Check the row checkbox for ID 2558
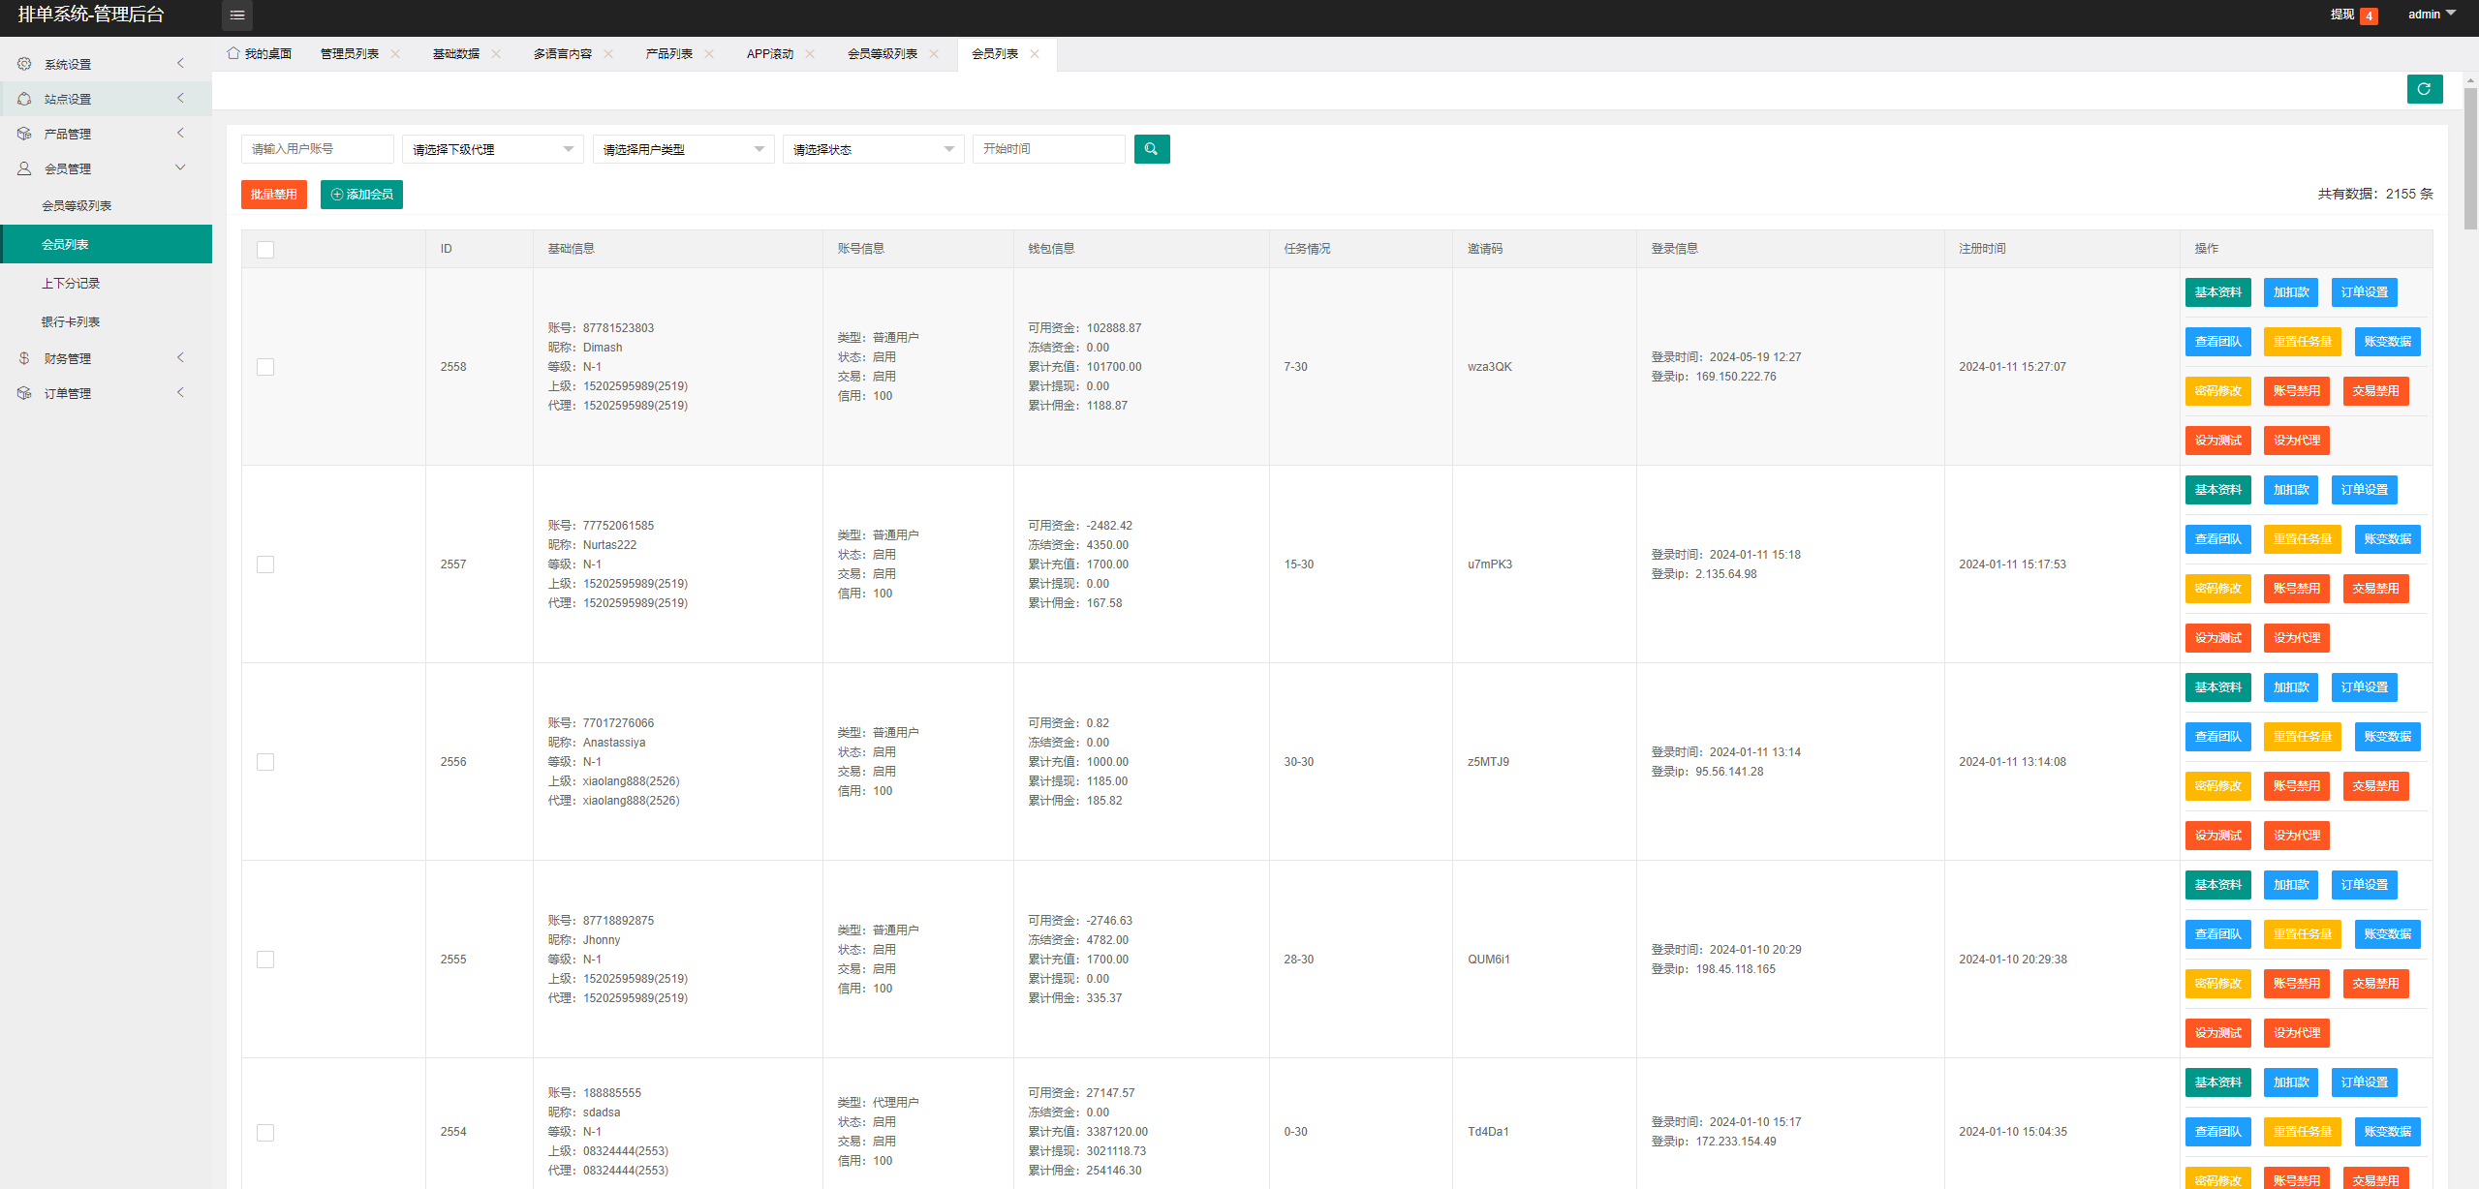 click(x=265, y=367)
